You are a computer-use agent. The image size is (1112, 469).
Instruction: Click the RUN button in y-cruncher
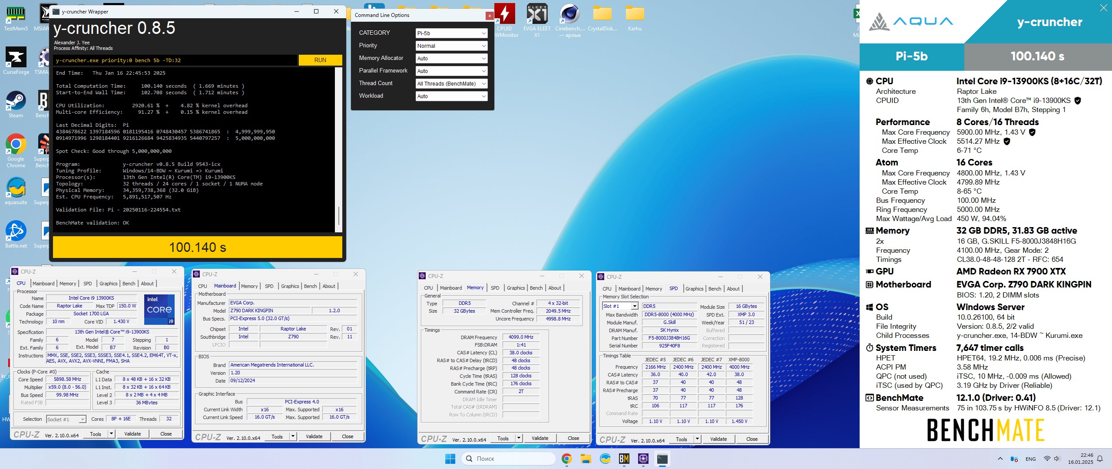(320, 60)
